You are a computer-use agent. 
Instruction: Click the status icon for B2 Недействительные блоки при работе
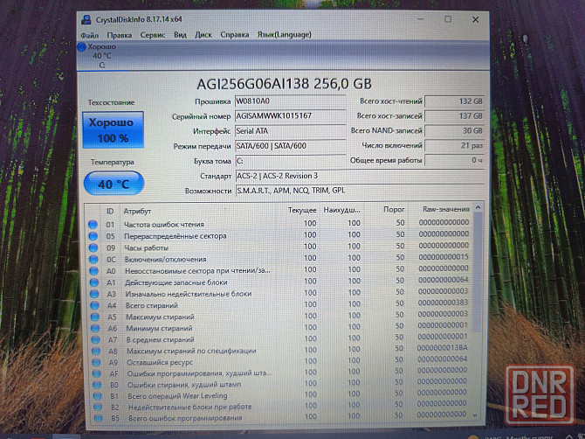(98, 407)
